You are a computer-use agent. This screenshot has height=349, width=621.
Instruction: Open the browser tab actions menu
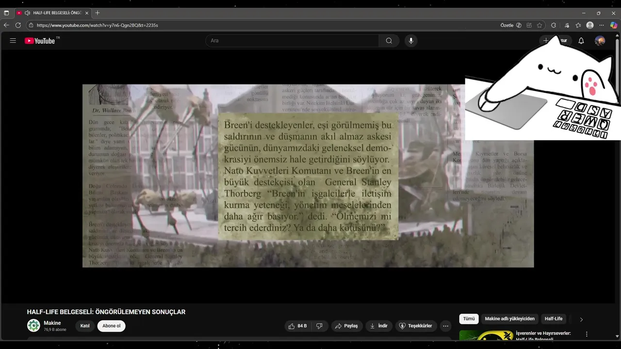[6, 13]
